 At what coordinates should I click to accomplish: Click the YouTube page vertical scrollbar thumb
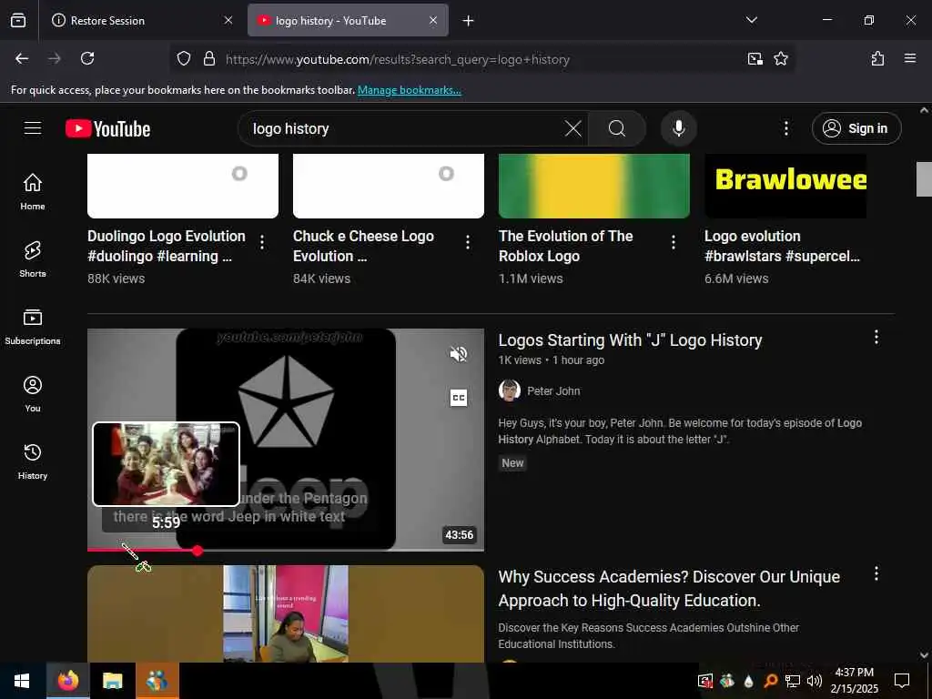(924, 178)
